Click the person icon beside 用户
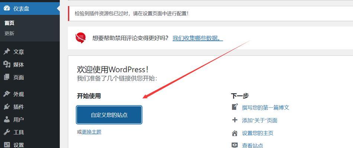Screen dimensions: 353x148 click(7, 120)
